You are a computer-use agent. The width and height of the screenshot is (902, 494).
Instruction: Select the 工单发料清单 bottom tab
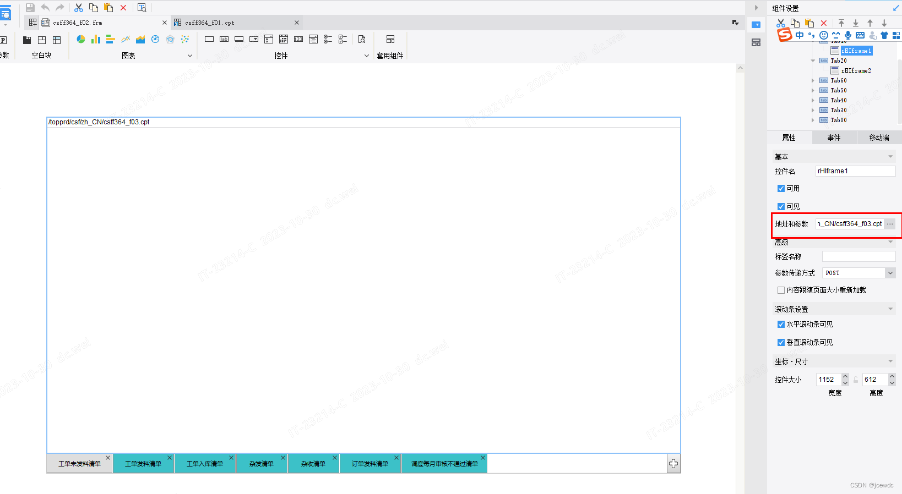143,464
